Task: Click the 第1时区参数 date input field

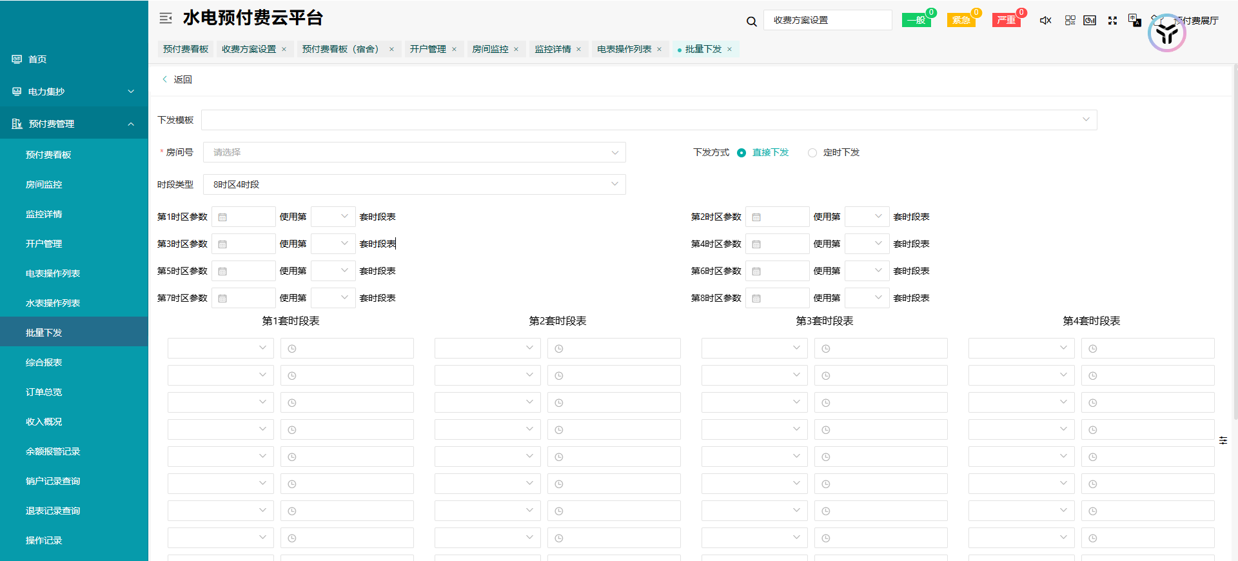Action: 244,217
